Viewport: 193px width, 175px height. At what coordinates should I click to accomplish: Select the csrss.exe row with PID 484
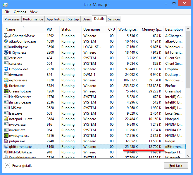pos(94,58)
